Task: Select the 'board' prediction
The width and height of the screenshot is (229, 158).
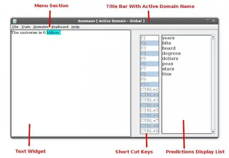Action: 169,48
